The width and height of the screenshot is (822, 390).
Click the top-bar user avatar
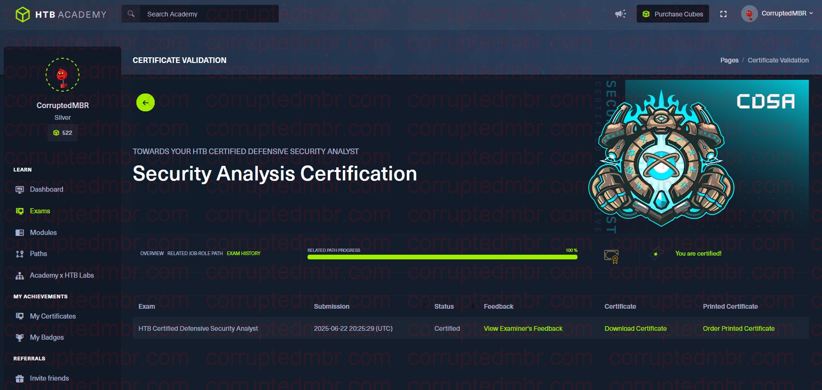(x=749, y=14)
